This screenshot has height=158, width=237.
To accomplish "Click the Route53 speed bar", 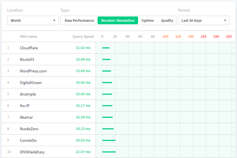I will [x=106, y=59].
